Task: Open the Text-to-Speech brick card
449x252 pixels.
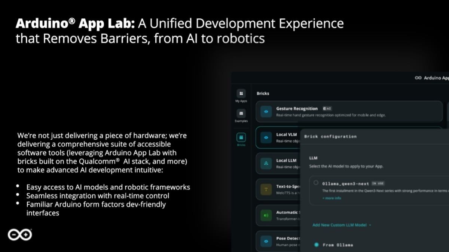Action: (278, 189)
